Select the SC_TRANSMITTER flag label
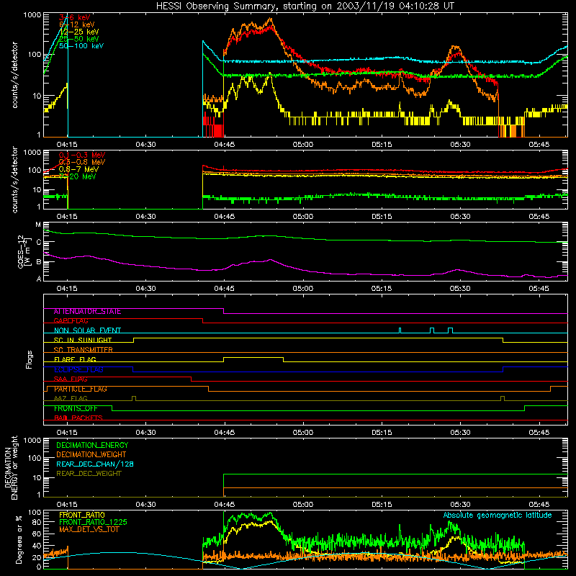576x576 pixels. (83, 350)
